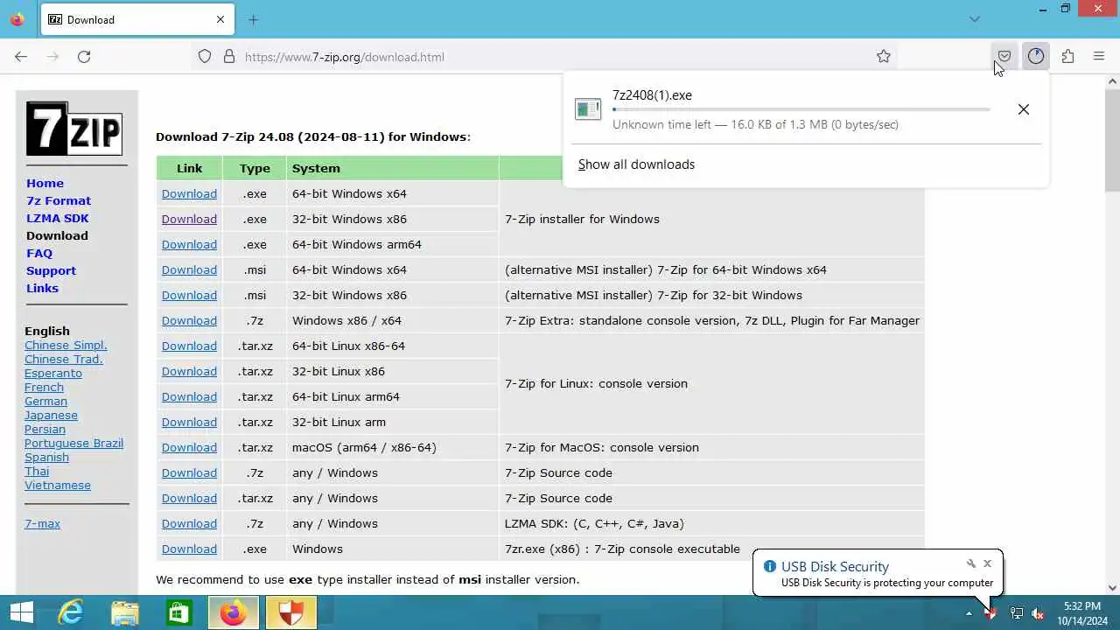Screen dimensions: 1120x630
Task: Cancel the 7z2408(1).exe download
Action: [1024, 109]
